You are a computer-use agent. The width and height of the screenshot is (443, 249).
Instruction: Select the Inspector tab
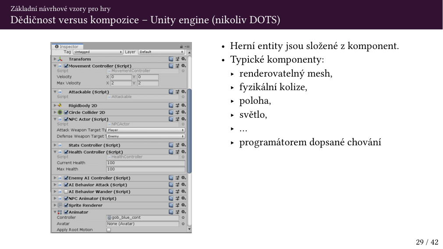(67, 46)
